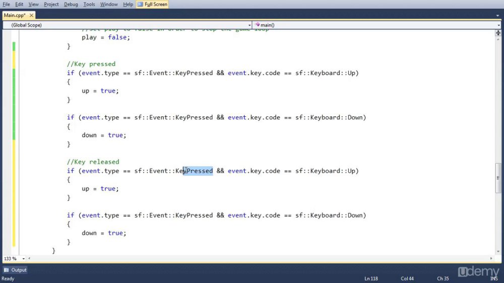
Task: Click the horizontal scrollbar right arrow
Action: point(491,258)
